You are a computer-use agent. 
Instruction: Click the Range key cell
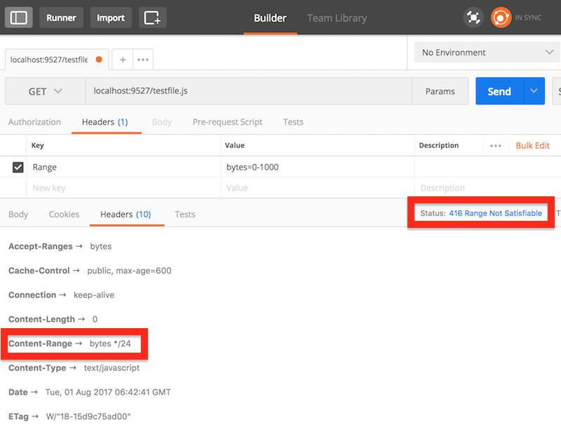[x=124, y=167]
